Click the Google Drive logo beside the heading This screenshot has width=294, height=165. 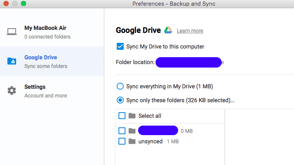pyautogui.click(x=168, y=30)
